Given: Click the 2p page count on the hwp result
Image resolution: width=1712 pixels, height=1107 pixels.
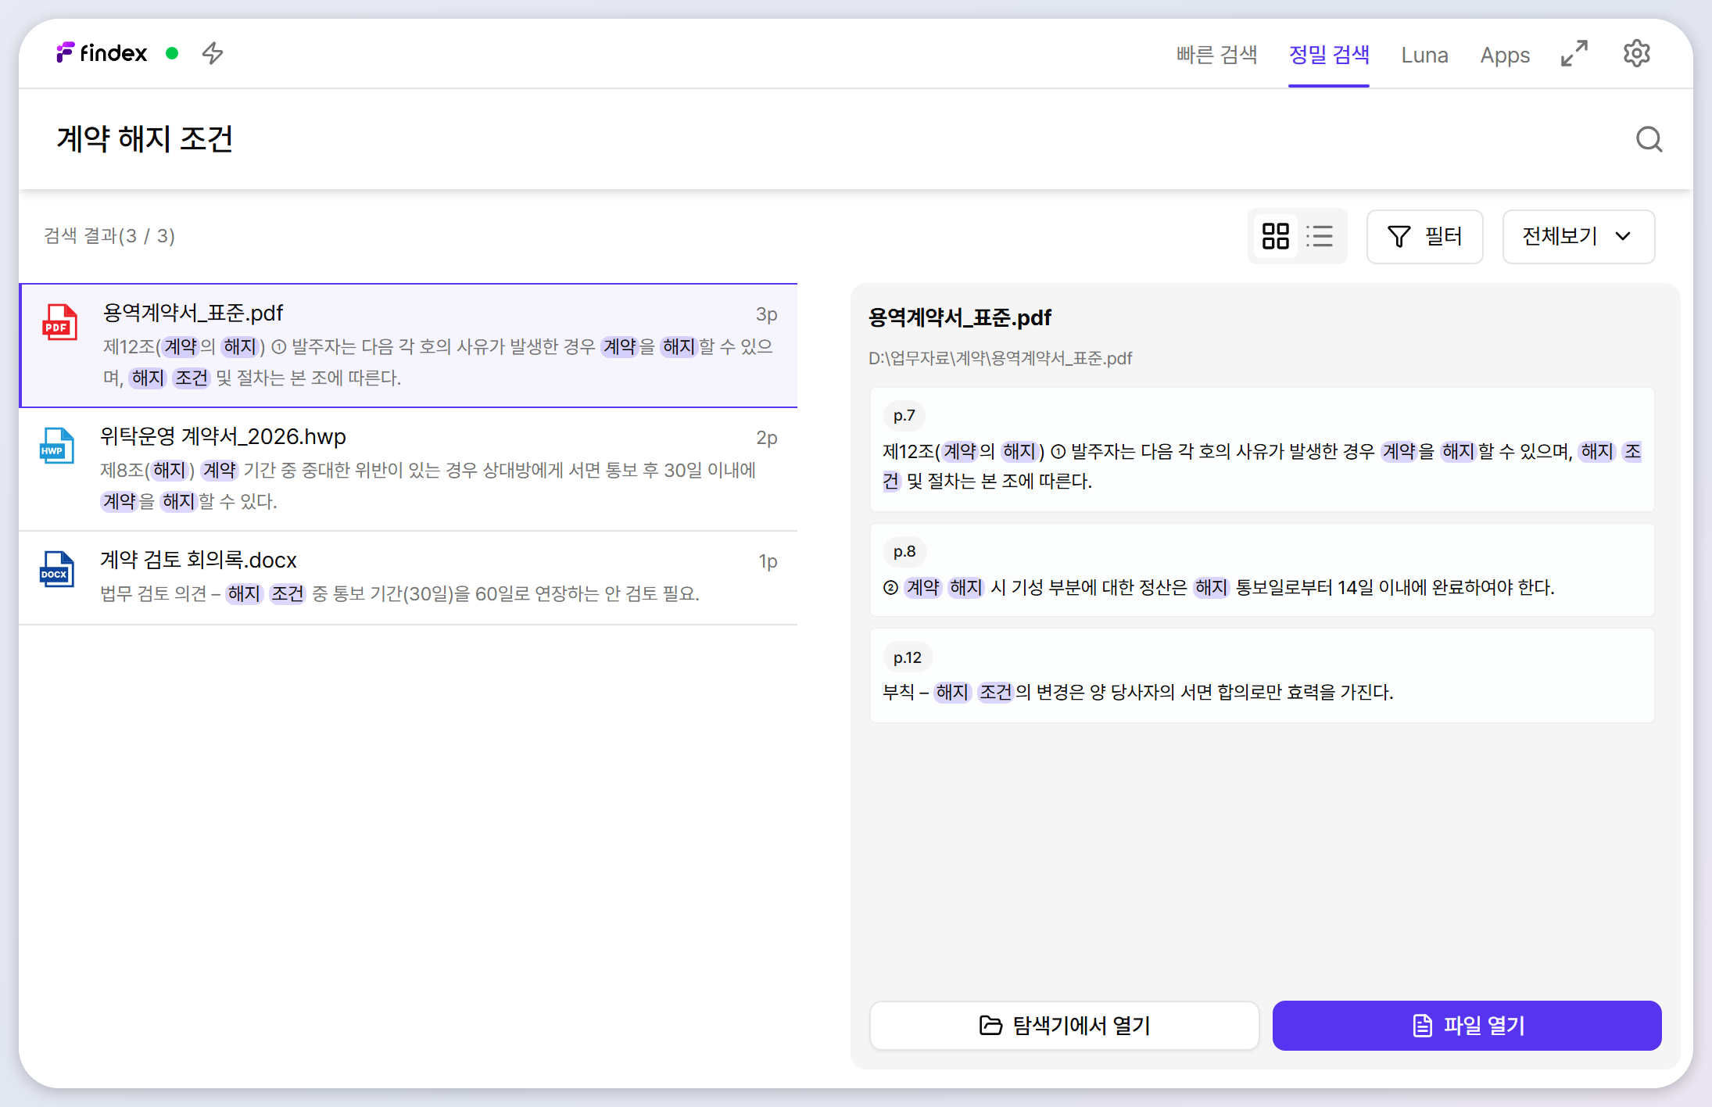Looking at the screenshot, I should point(766,437).
